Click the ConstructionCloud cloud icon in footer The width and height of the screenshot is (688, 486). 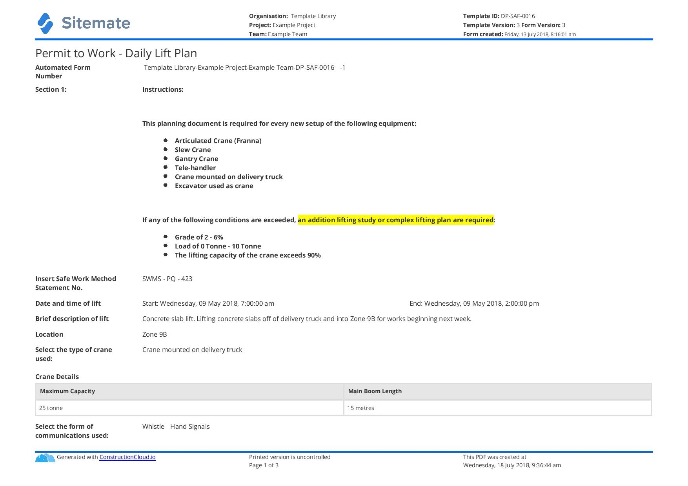(x=45, y=457)
